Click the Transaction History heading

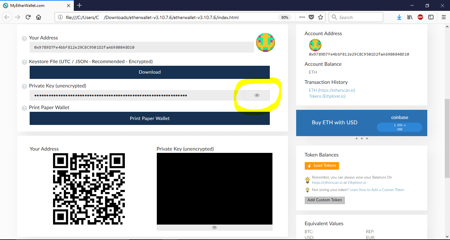pyautogui.click(x=326, y=82)
